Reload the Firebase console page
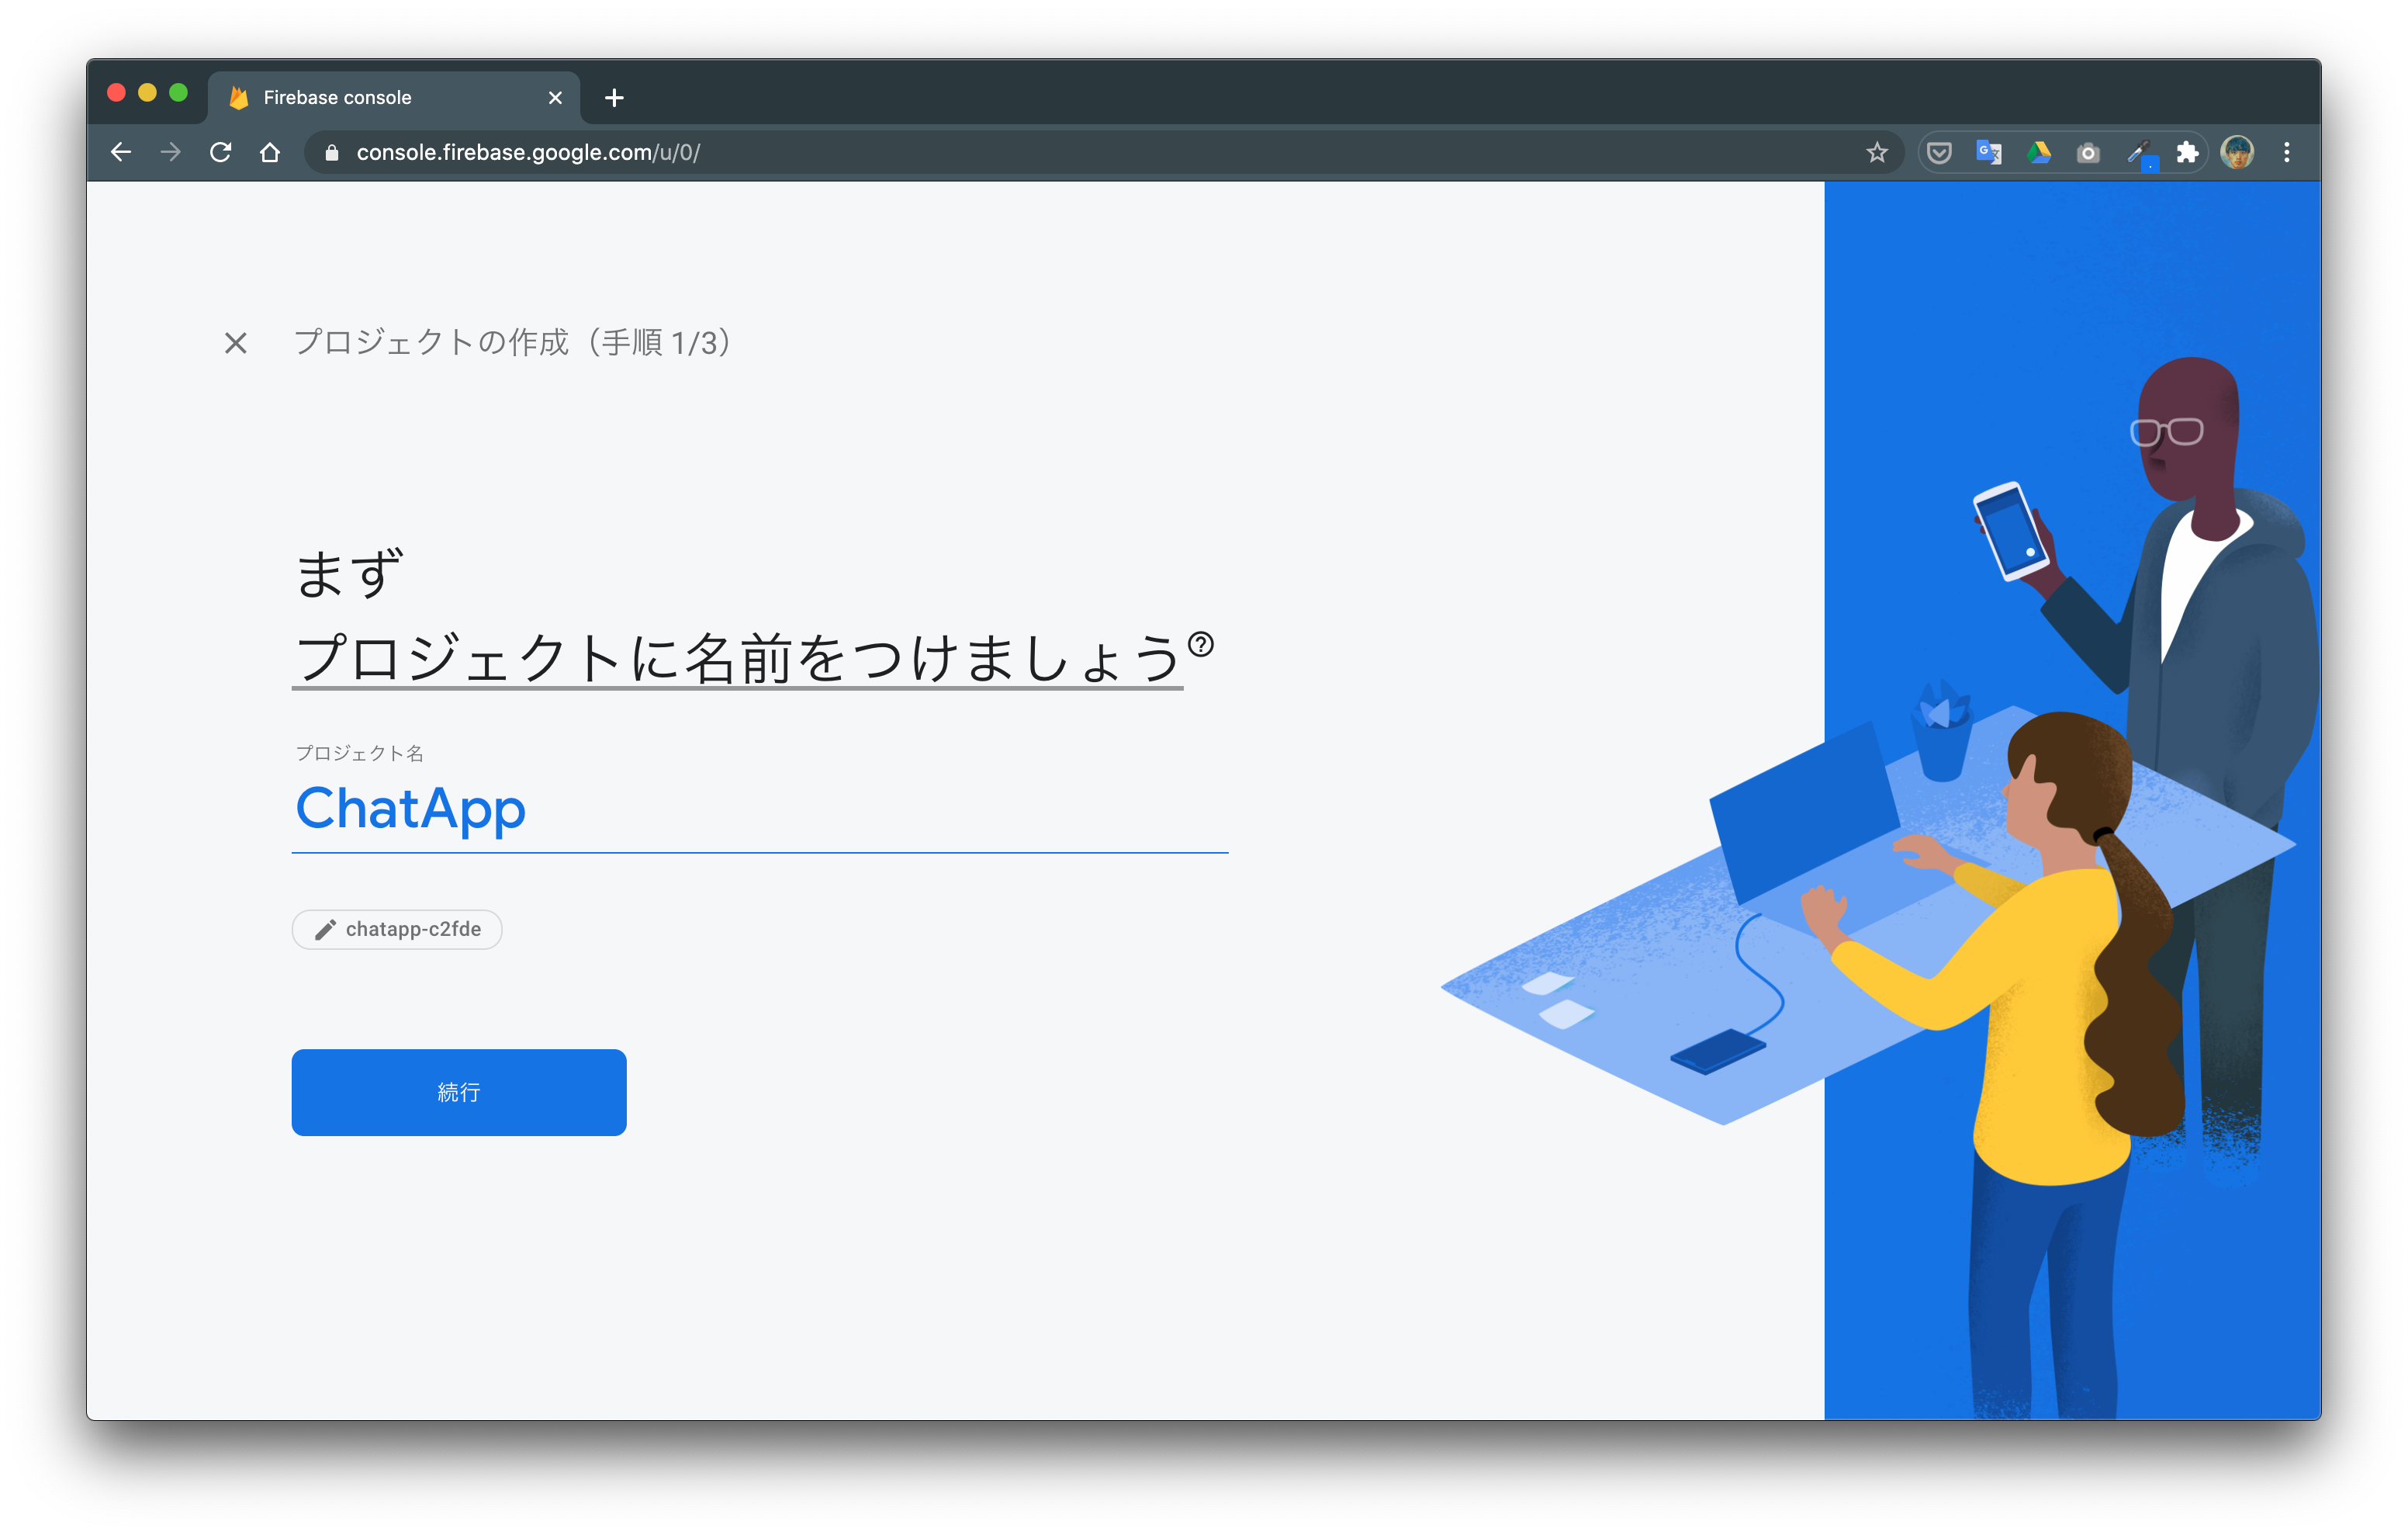Screen dimensions: 2408x1535 click(221, 152)
